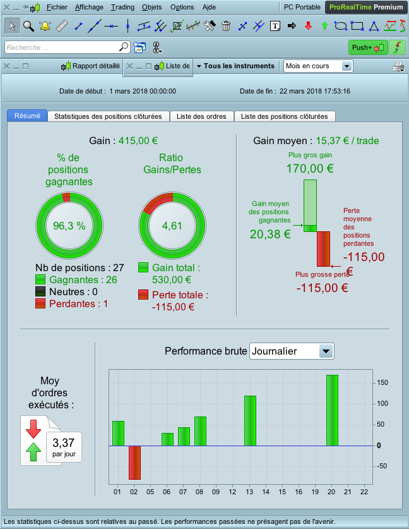Viewport: 409px width, 529px height.
Task: Select the horizontal line tool
Action: pyautogui.click(x=111, y=26)
